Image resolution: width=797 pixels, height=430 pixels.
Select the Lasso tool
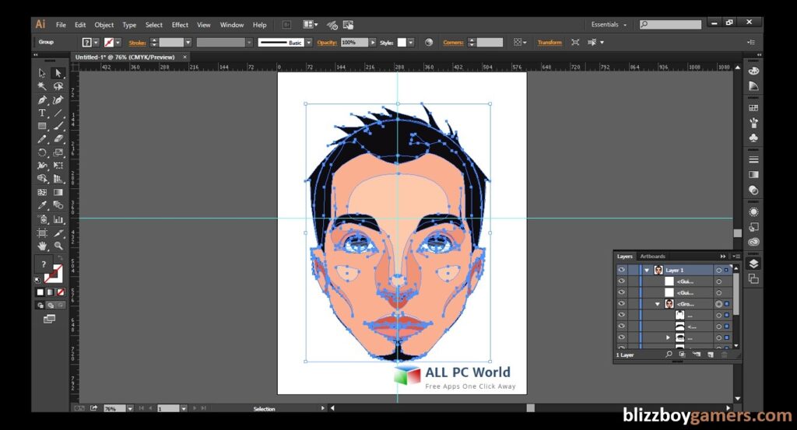pos(58,86)
